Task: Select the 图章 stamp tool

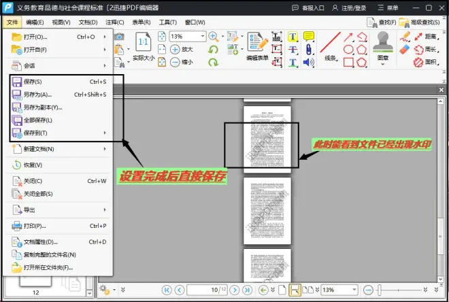Action: click(x=382, y=46)
